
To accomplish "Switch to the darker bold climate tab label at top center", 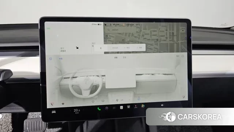I will 116,58.
